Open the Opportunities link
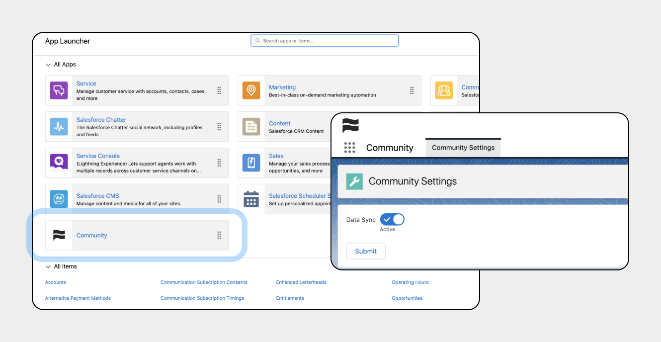661x342 pixels. click(x=406, y=298)
